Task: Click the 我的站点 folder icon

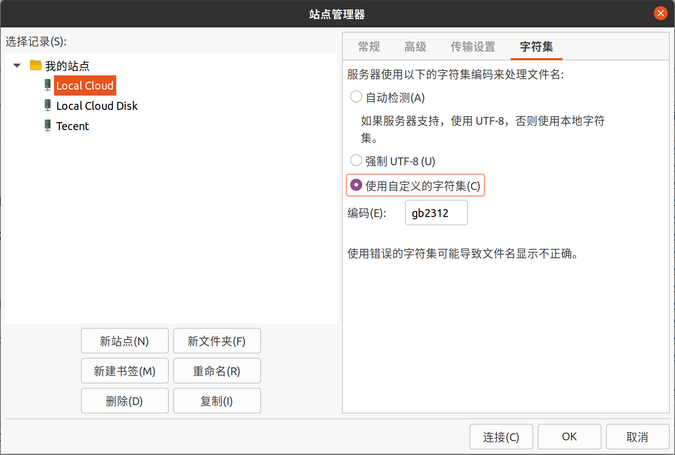Action: coord(36,65)
